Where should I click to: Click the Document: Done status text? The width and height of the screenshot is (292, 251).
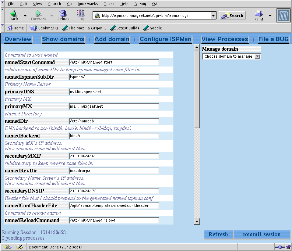[55, 247]
